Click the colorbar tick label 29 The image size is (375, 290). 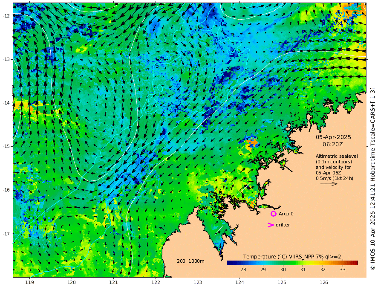[263, 270]
